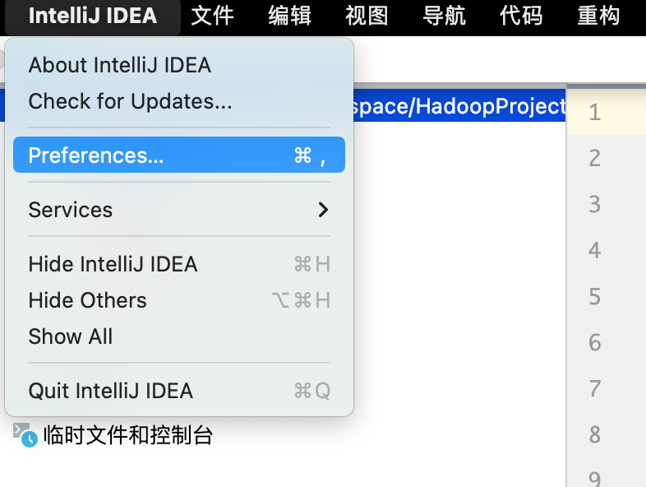Screen dimensions: 646x487
Task: Open the 代码 menu
Action: [x=521, y=16]
